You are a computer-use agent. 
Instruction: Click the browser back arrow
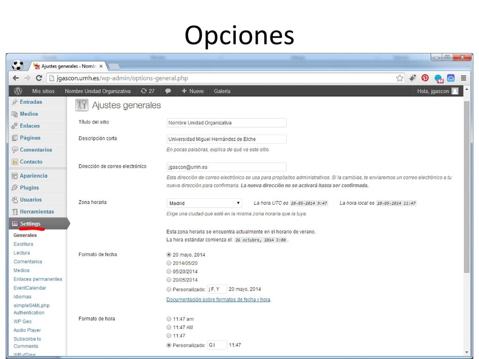coord(15,78)
